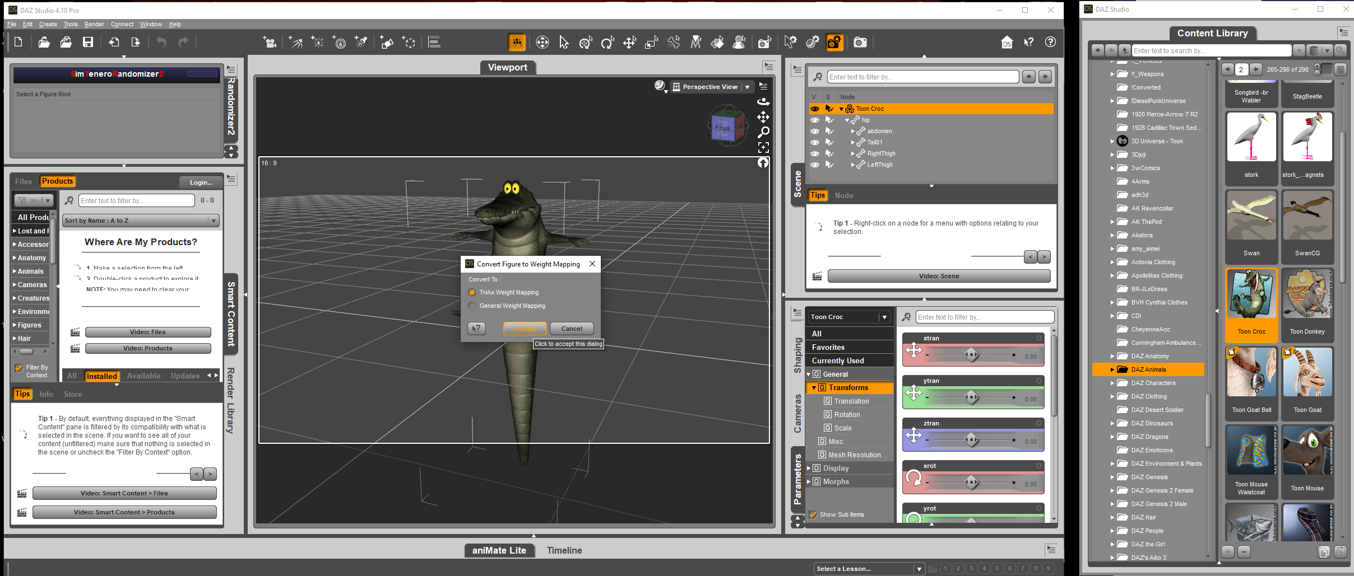
Task: Toggle visibility eye for RightThigh node
Action: (815, 153)
